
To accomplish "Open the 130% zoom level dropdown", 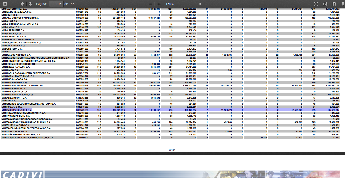I will (184, 4).
